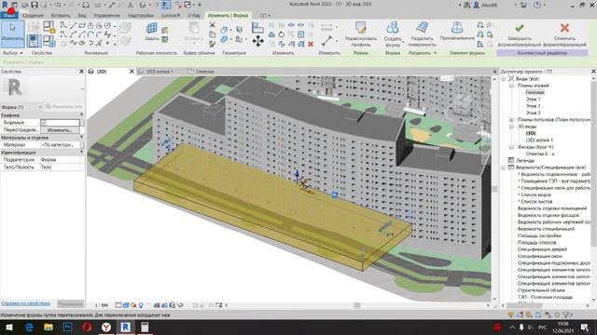Click the red Delete icon in Изменить panel
The width and height of the screenshot is (597, 335).
311,44
